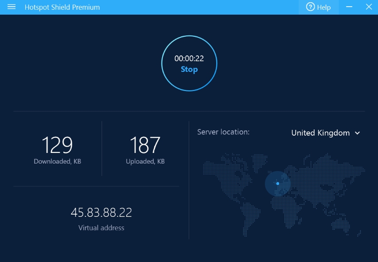Click the Server location label
This screenshot has height=262, width=378.
coord(223,132)
